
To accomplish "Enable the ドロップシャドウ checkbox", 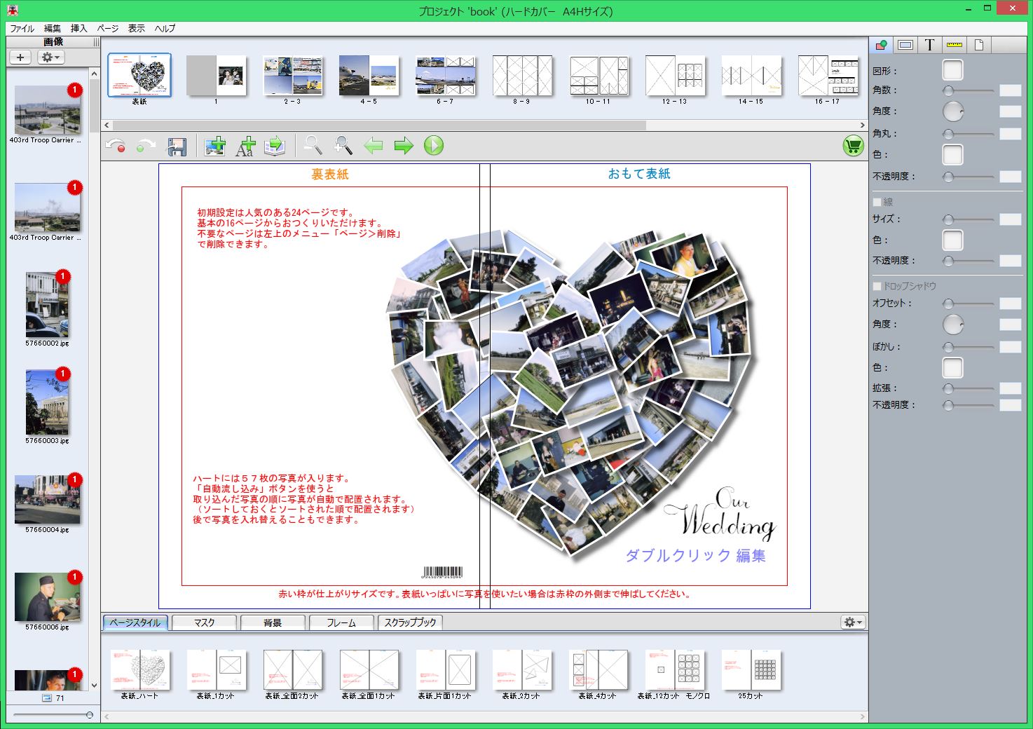I will point(875,286).
